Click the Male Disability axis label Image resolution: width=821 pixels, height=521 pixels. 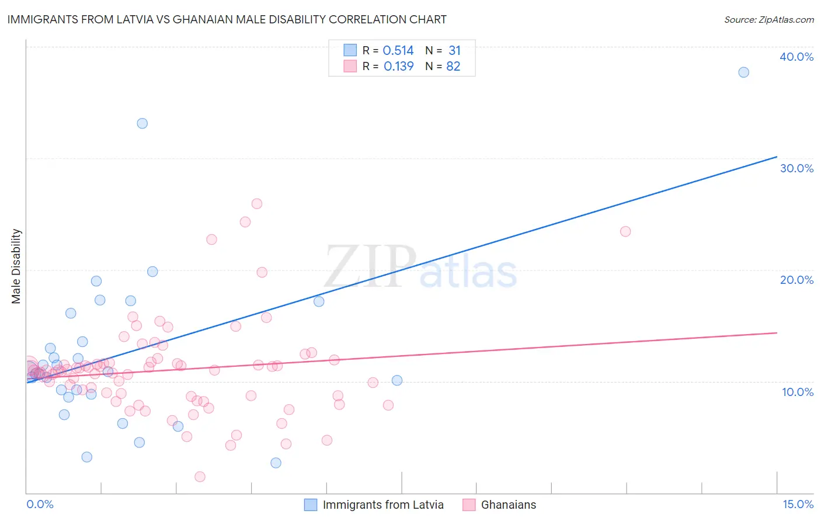coord(16,266)
